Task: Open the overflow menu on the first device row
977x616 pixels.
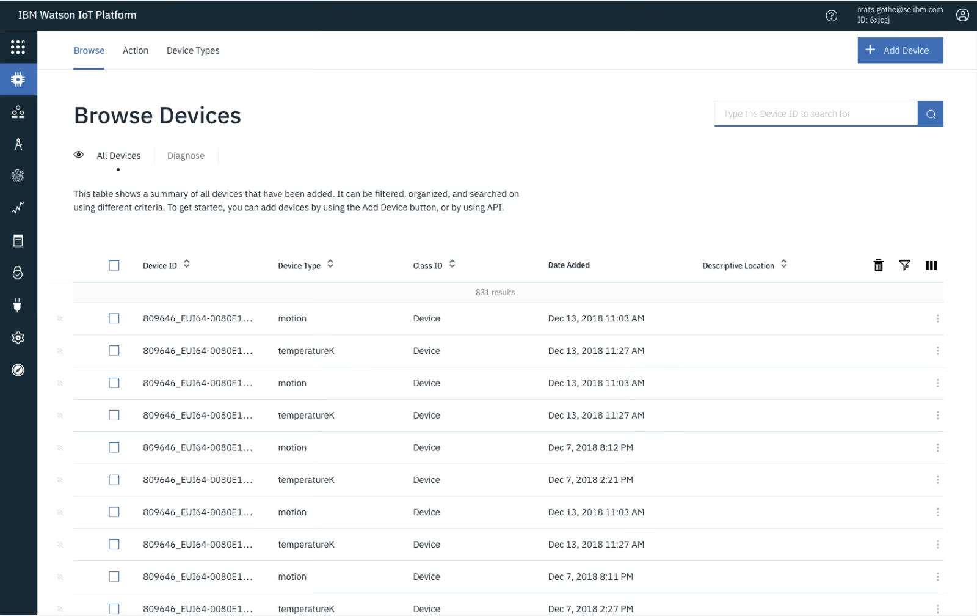Action: coord(938,318)
